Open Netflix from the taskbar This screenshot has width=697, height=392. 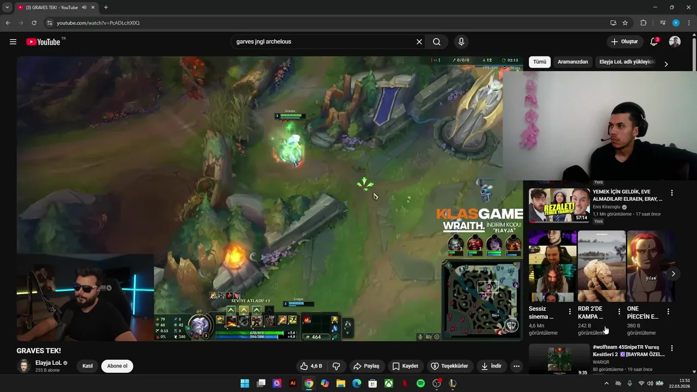[x=405, y=383]
